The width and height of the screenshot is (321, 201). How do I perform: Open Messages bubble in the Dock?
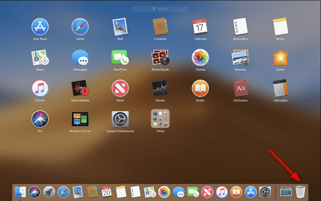tap(179, 192)
